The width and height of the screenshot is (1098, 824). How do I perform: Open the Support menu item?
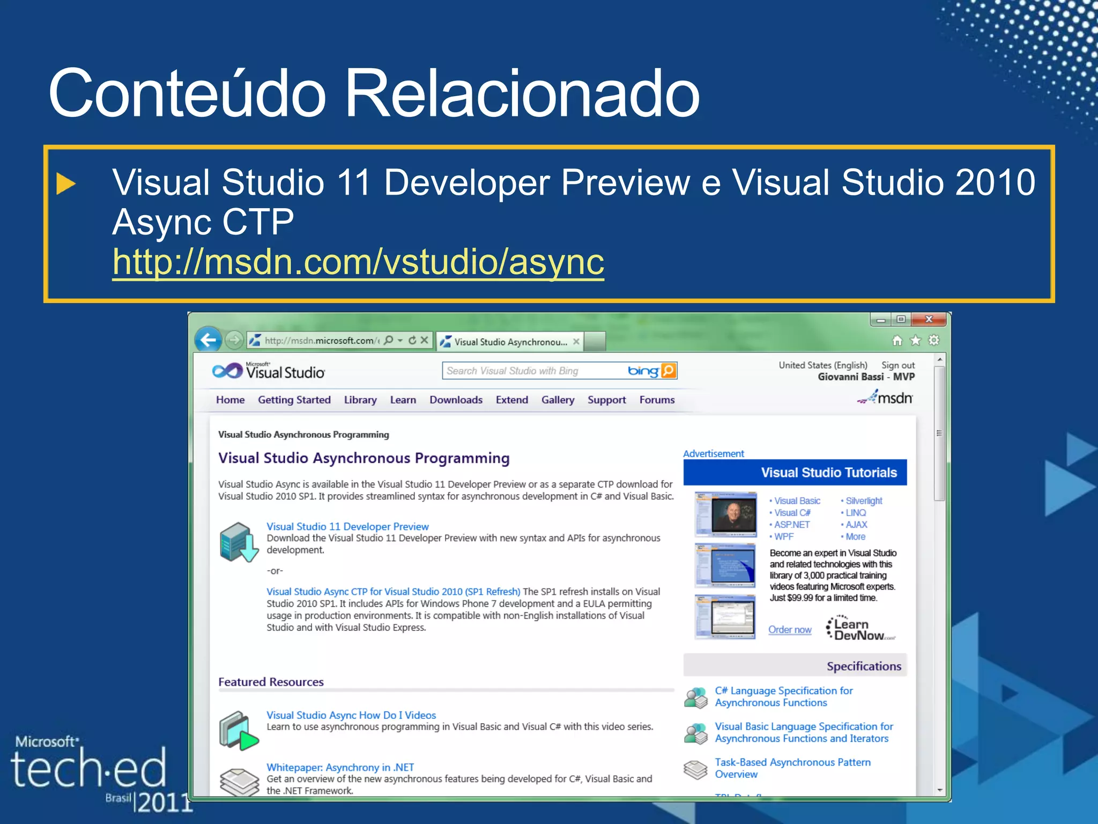click(607, 400)
